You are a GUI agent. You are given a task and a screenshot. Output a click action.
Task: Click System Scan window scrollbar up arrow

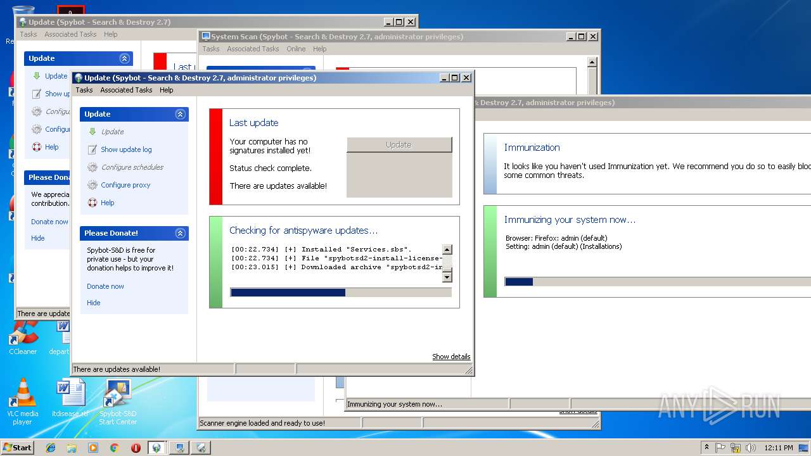592,62
